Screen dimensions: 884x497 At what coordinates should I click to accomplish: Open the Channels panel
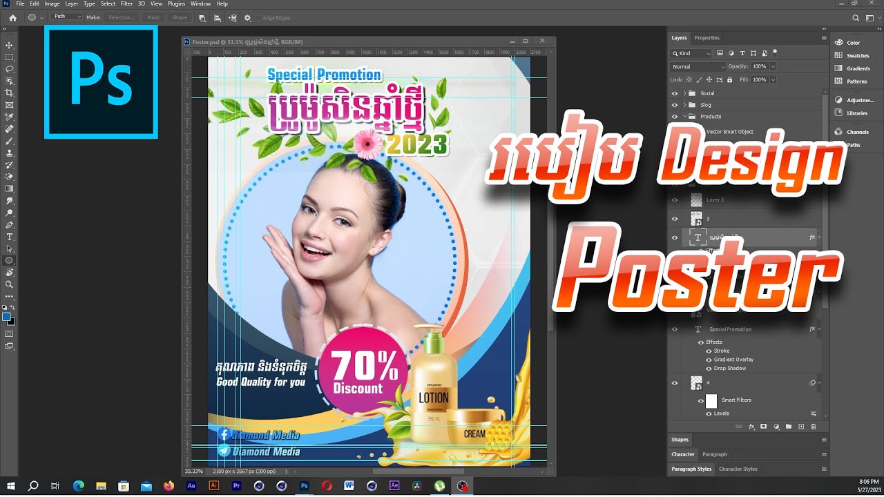click(857, 132)
